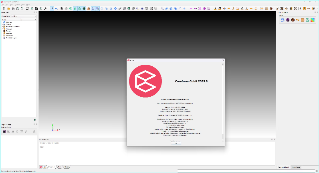Click the purple solid cube toolbar icon
This screenshot has height=173, width=319.
point(204,8)
